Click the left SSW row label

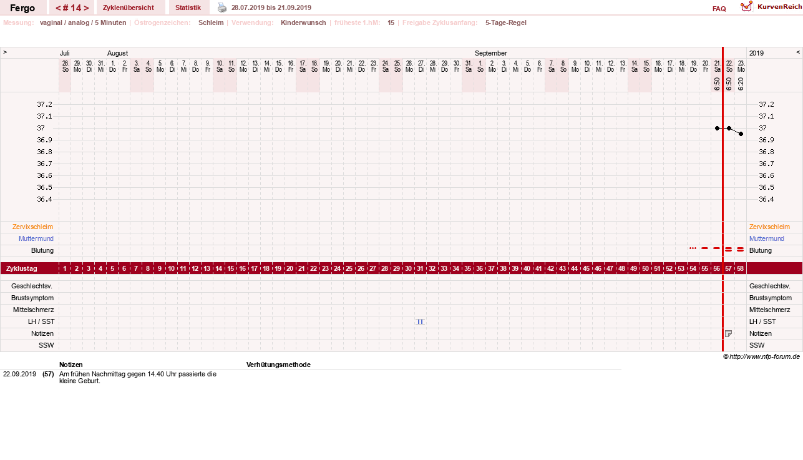pyautogui.click(x=46, y=345)
